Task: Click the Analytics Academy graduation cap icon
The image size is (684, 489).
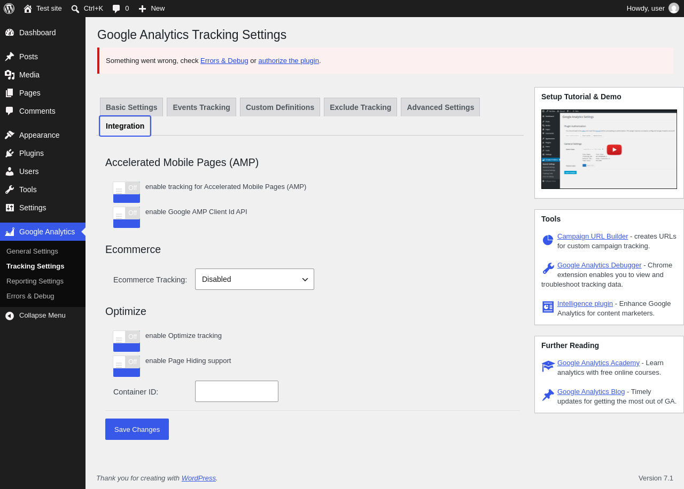Action: (x=548, y=366)
